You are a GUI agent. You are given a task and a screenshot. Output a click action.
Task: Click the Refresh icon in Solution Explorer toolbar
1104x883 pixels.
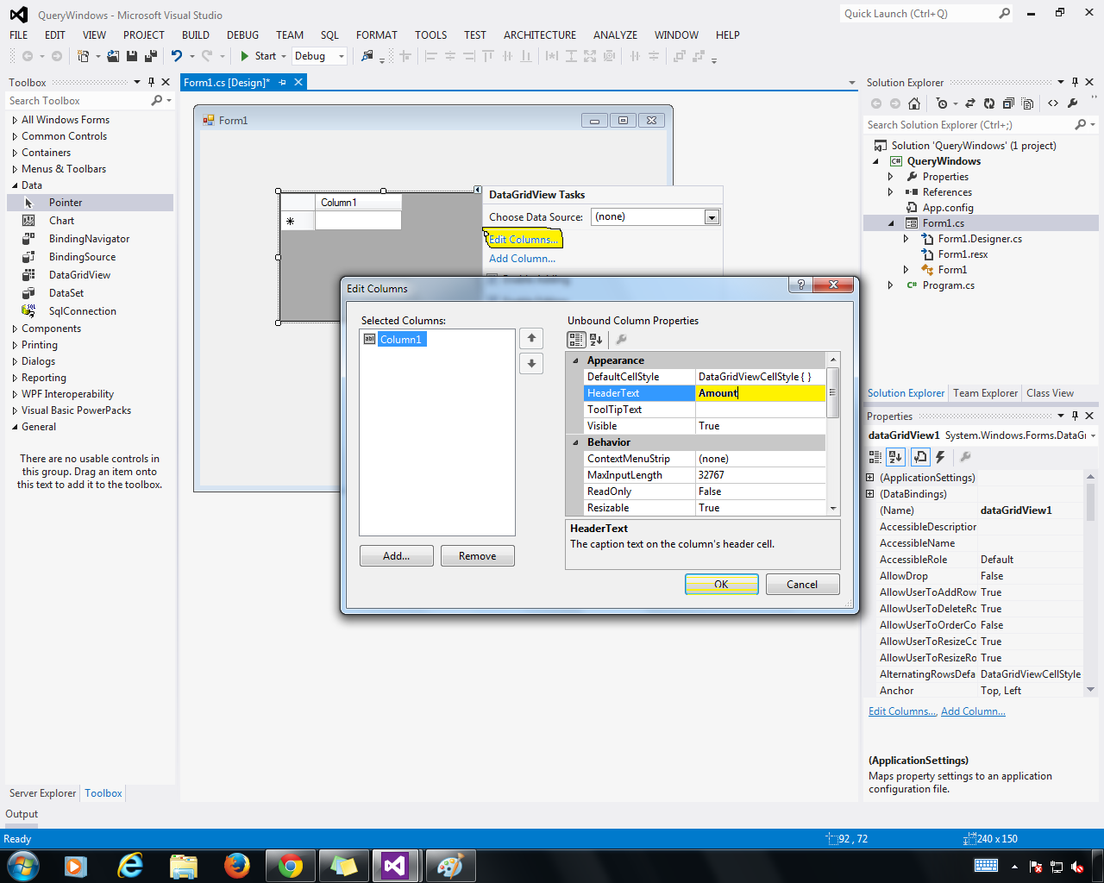[989, 103]
